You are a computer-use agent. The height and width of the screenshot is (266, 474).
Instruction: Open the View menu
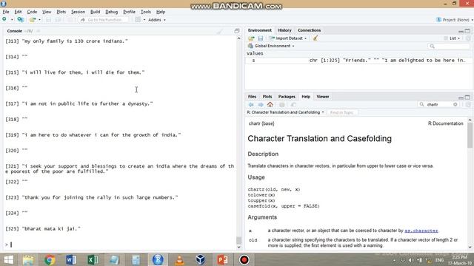click(47, 12)
